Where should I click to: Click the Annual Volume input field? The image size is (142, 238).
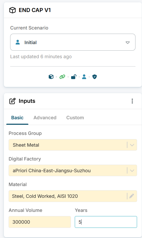40,222
